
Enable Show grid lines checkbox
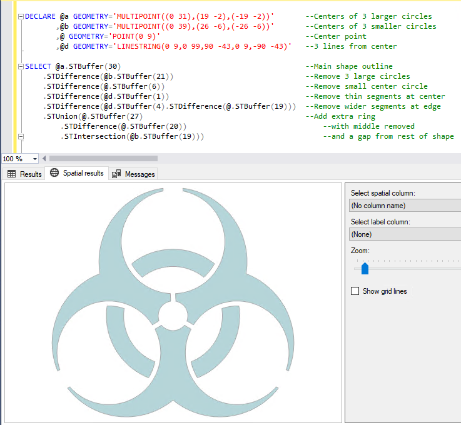355,291
